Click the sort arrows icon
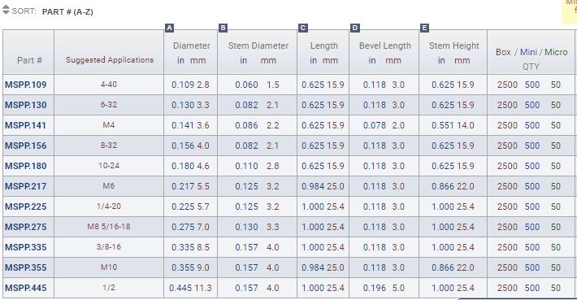 [6, 10]
